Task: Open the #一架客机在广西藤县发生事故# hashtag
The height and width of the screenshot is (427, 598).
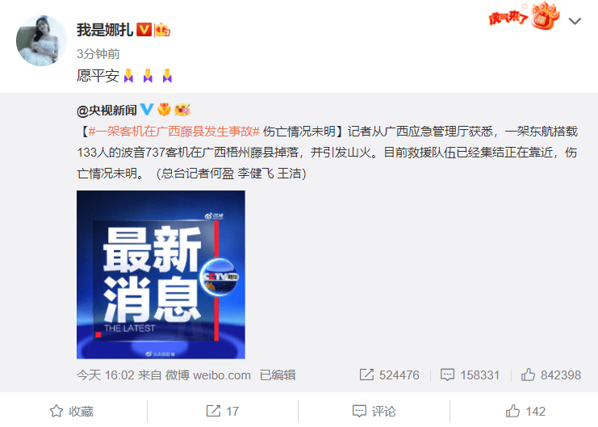Action: [174, 132]
